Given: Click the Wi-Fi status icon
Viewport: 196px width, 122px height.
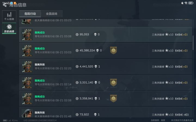Looking at the screenshot, I should pos(186,3).
